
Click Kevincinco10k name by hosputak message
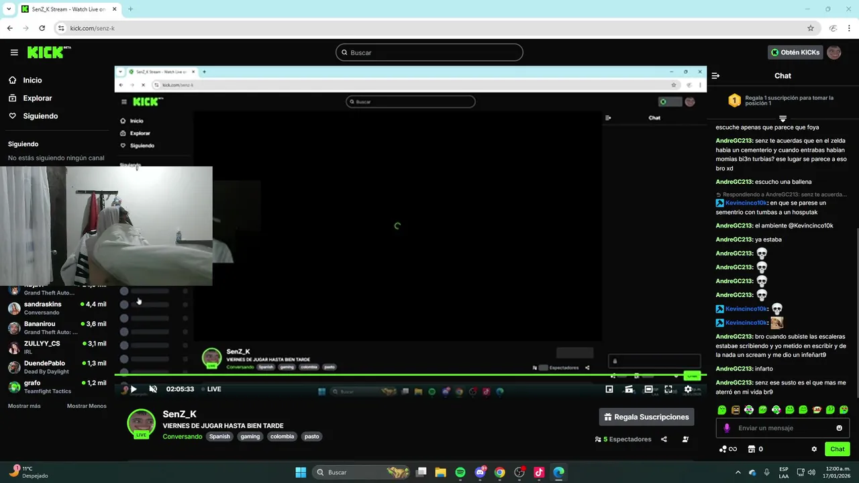(746, 203)
